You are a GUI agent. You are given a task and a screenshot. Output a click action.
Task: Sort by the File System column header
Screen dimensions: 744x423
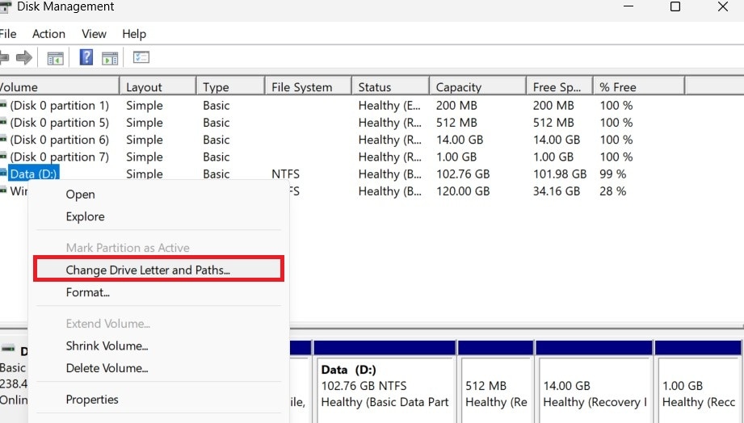tap(308, 87)
